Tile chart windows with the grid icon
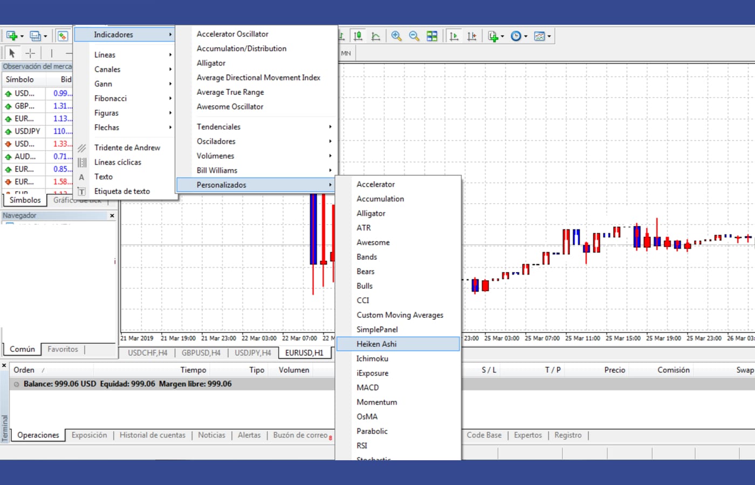Viewport: 755px width, 485px height. coord(432,36)
